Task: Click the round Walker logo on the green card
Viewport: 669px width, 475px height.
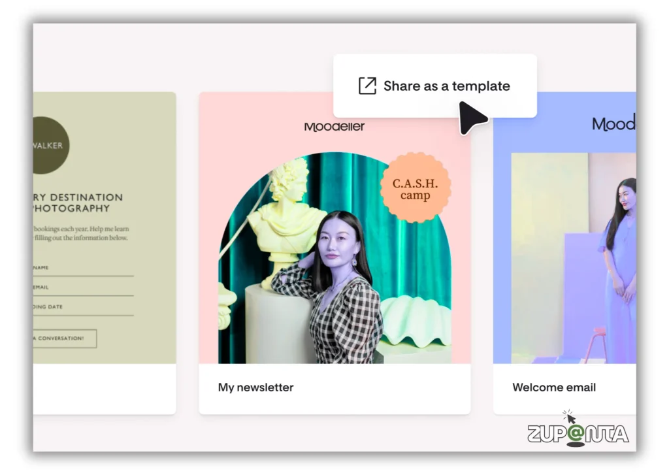Action: click(x=50, y=146)
